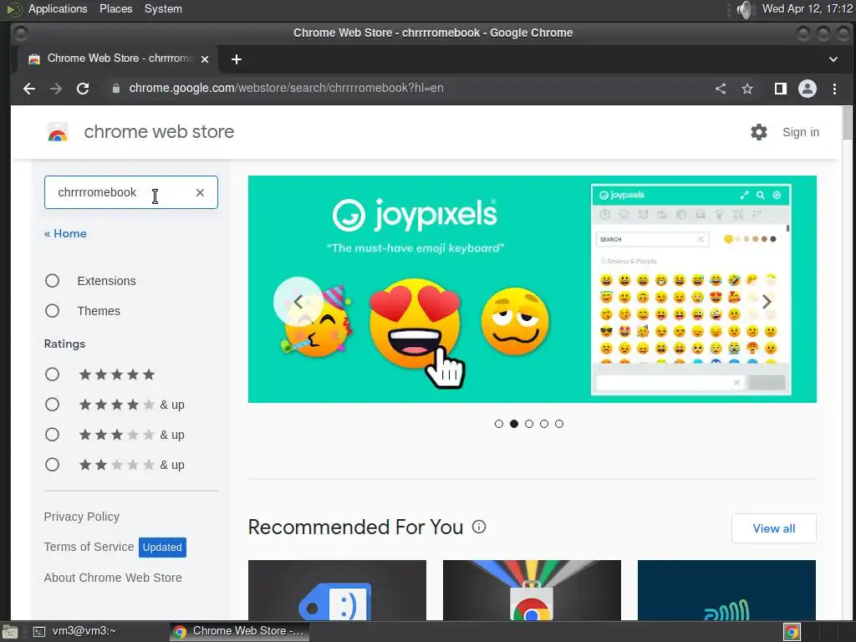Jump to the first carousel dot
This screenshot has width=856, height=642.
[x=499, y=424]
